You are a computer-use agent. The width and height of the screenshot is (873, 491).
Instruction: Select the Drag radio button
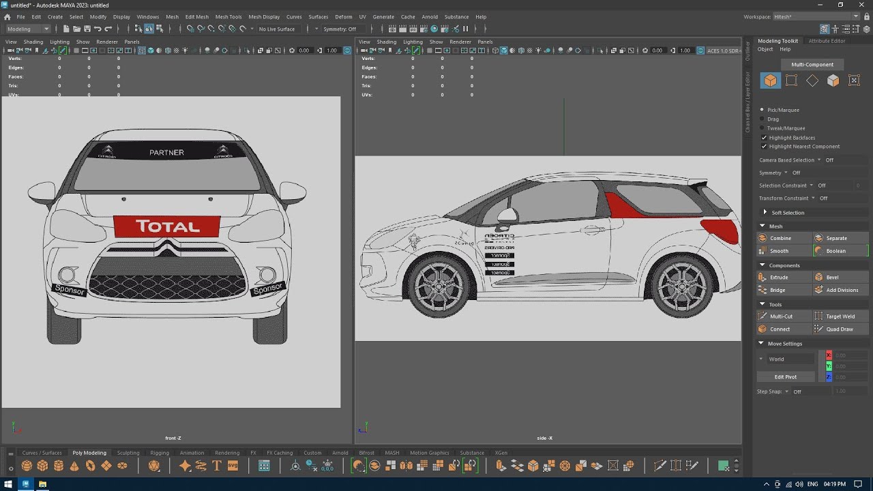763,119
